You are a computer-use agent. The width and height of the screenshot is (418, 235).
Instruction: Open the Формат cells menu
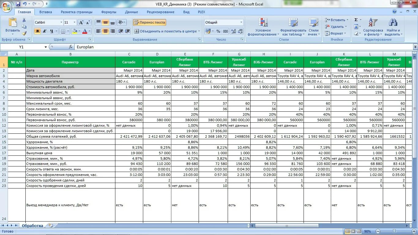coord(335,33)
